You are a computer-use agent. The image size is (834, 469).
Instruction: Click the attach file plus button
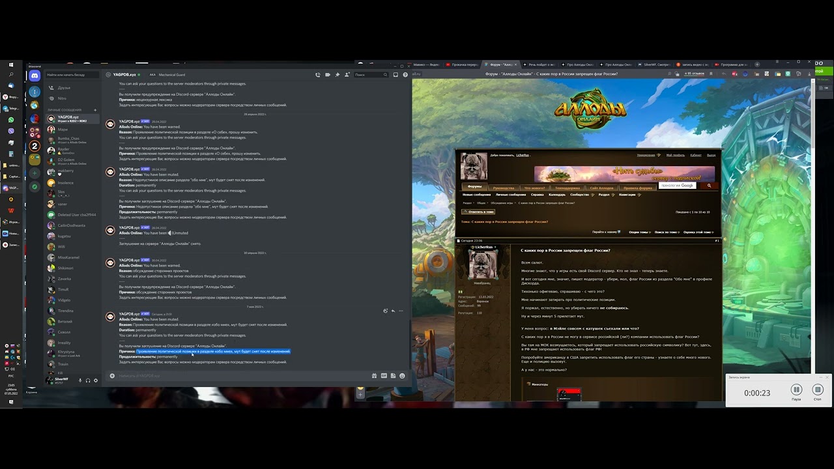[x=112, y=376]
